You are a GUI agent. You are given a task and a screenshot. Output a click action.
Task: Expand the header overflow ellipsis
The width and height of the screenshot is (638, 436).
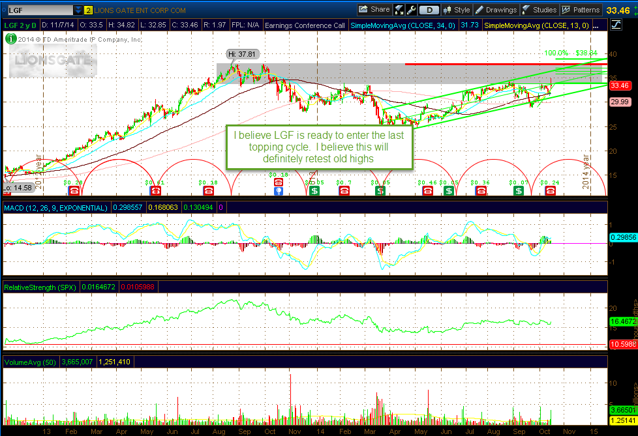point(596,25)
